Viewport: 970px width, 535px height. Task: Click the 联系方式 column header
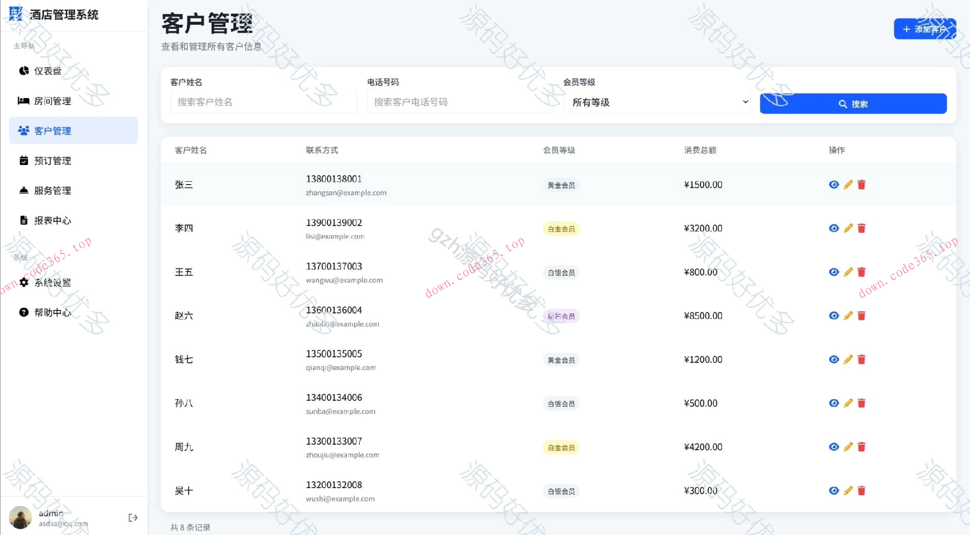pos(322,150)
